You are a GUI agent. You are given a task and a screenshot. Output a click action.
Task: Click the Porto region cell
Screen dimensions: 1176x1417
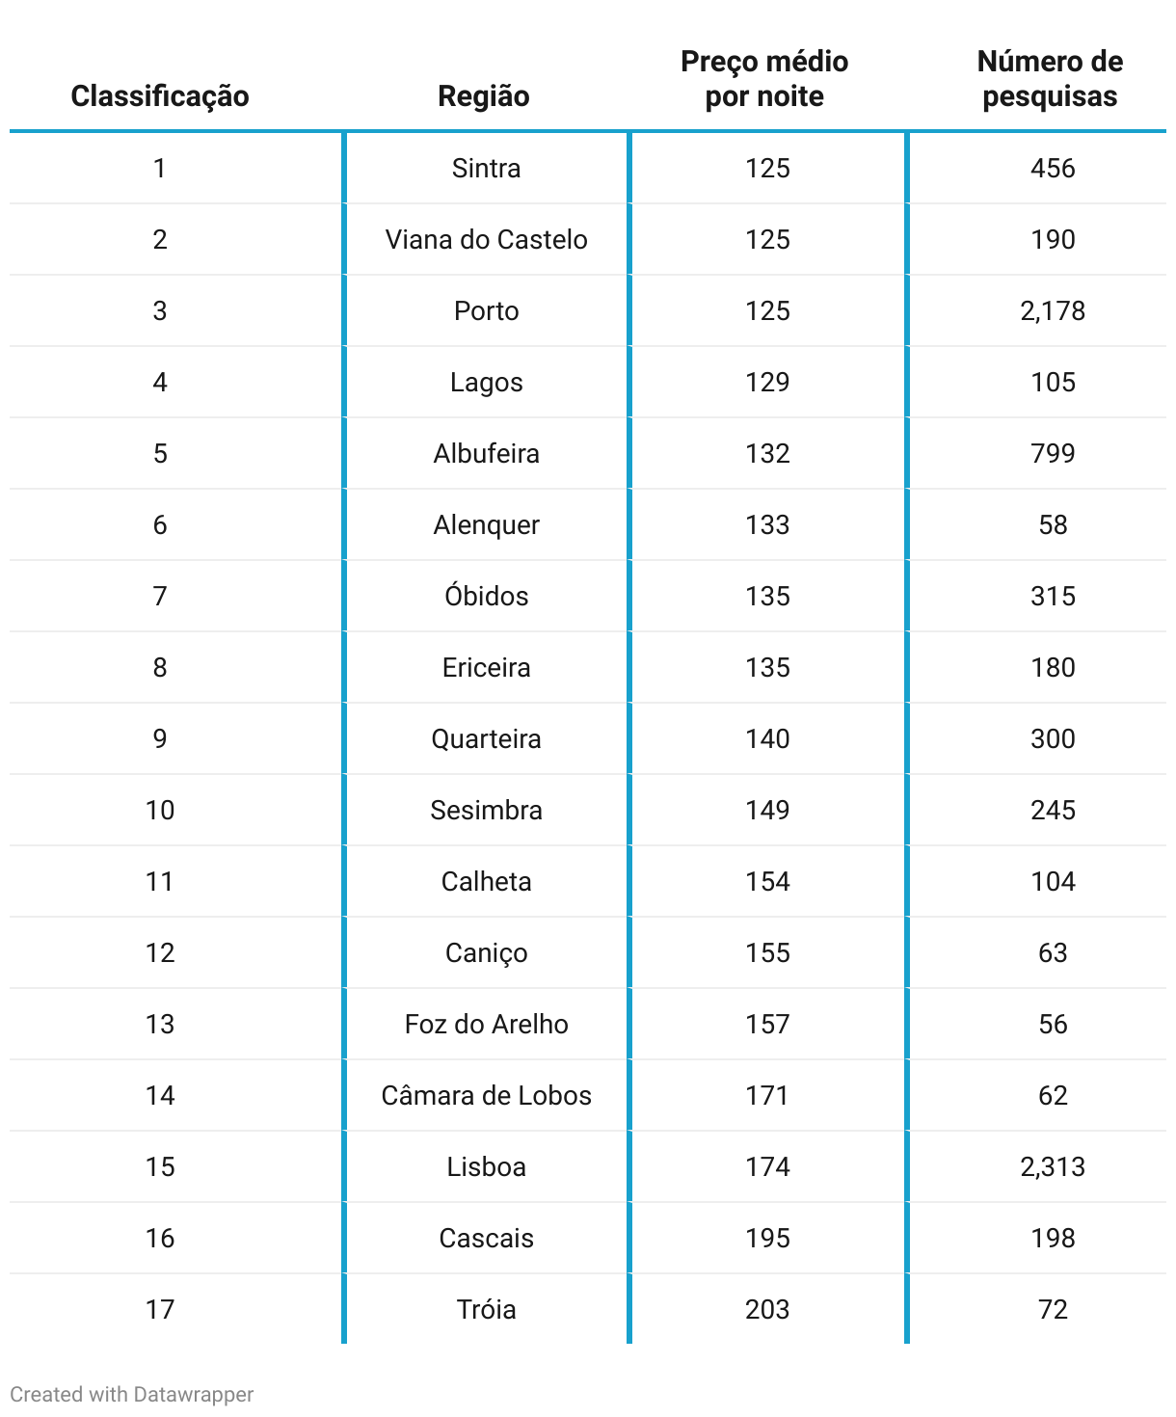486,311
